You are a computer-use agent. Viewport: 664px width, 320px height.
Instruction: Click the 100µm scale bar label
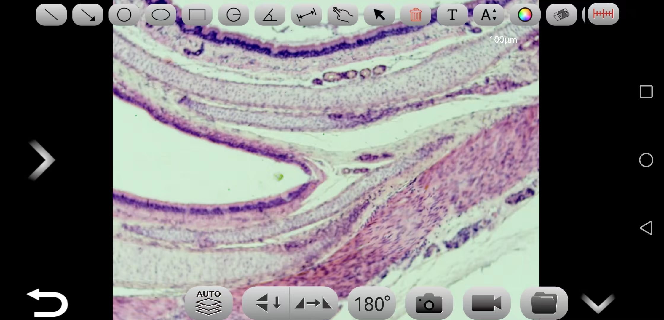point(503,40)
